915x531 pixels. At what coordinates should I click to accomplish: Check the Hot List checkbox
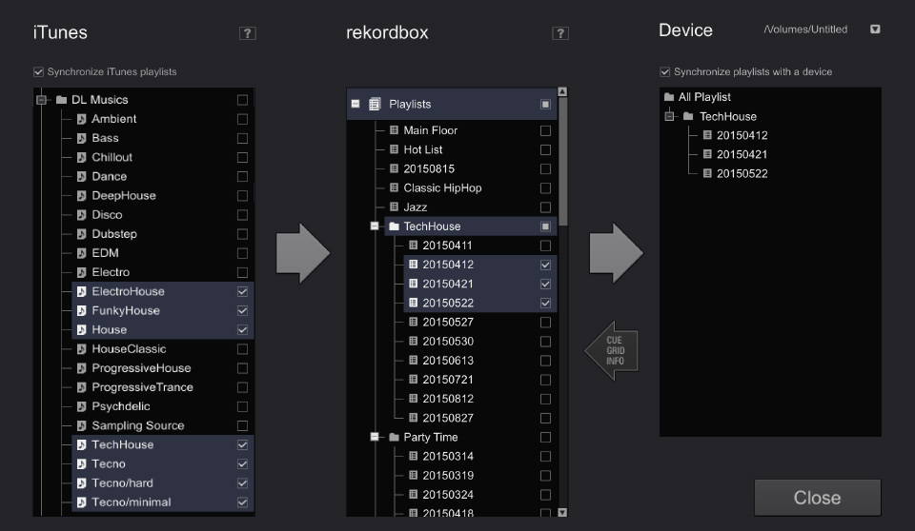click(545, 149)
